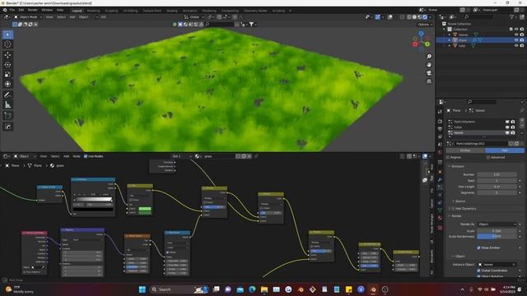Image resolution: width=527 pixels, height=296 pixels.
Task: Open the Material properties tab
Action: pyautogui.click(x=440, y=218)
